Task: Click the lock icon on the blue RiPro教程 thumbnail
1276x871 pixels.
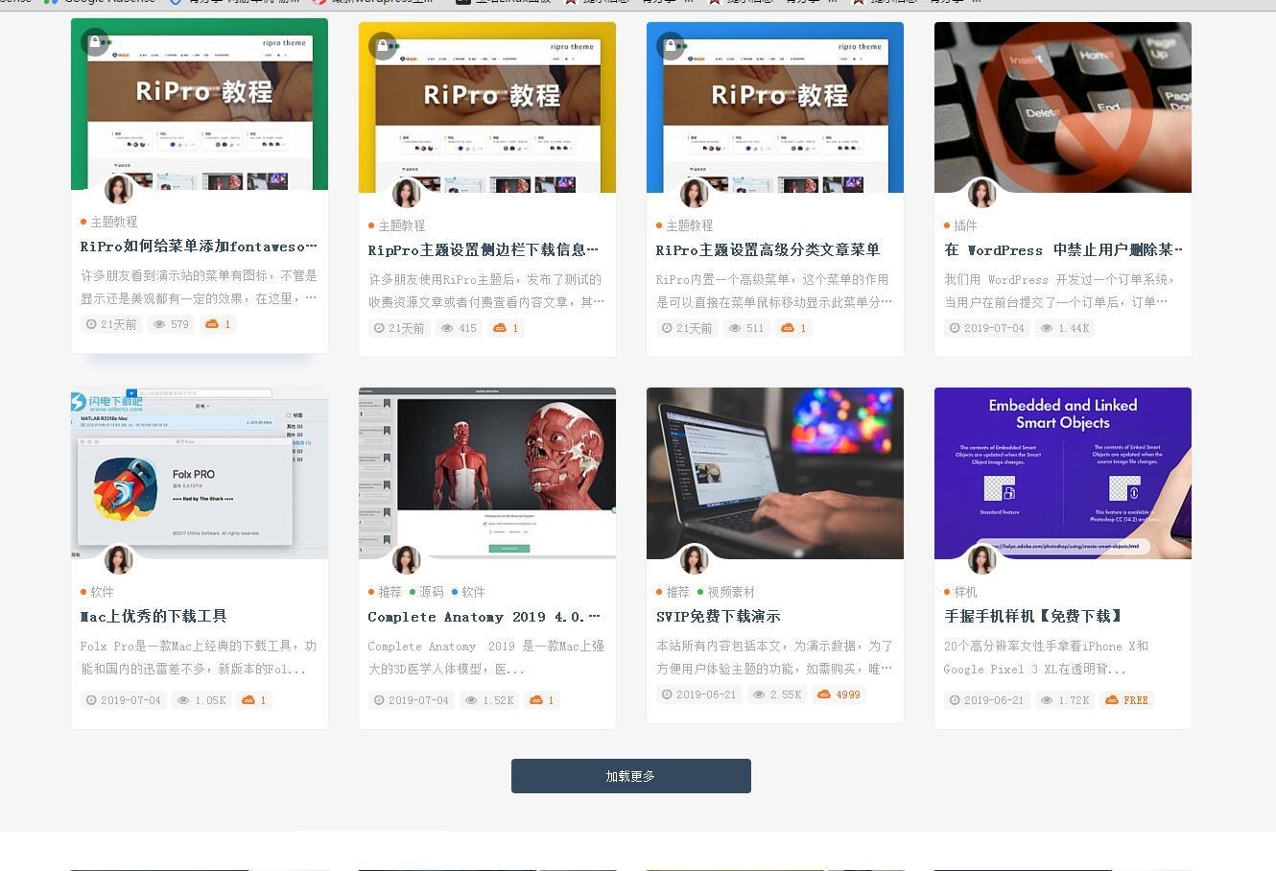Action: [670, 46]
